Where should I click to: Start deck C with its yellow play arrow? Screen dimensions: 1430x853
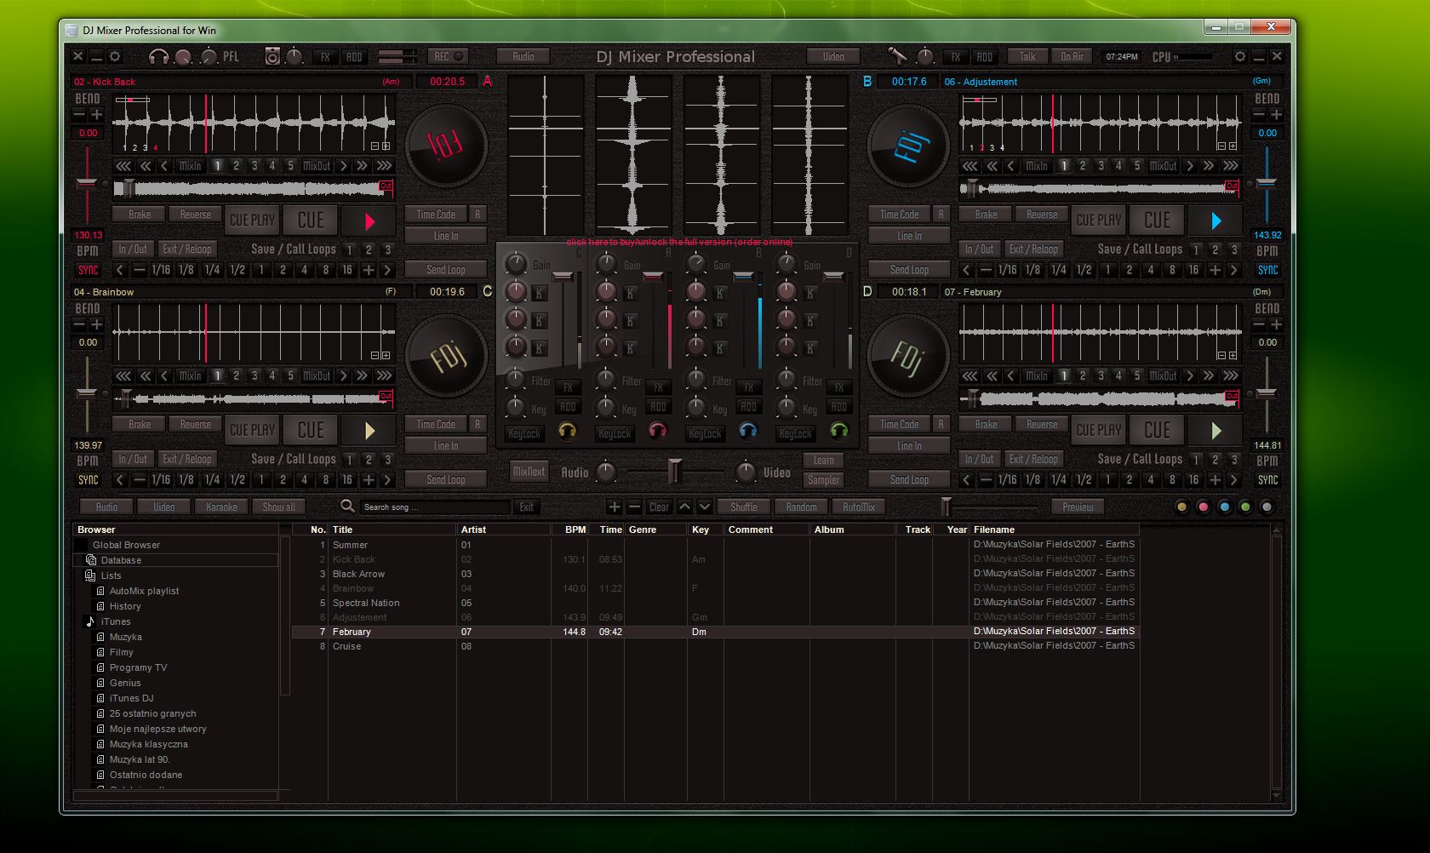(x=369, y=431)
